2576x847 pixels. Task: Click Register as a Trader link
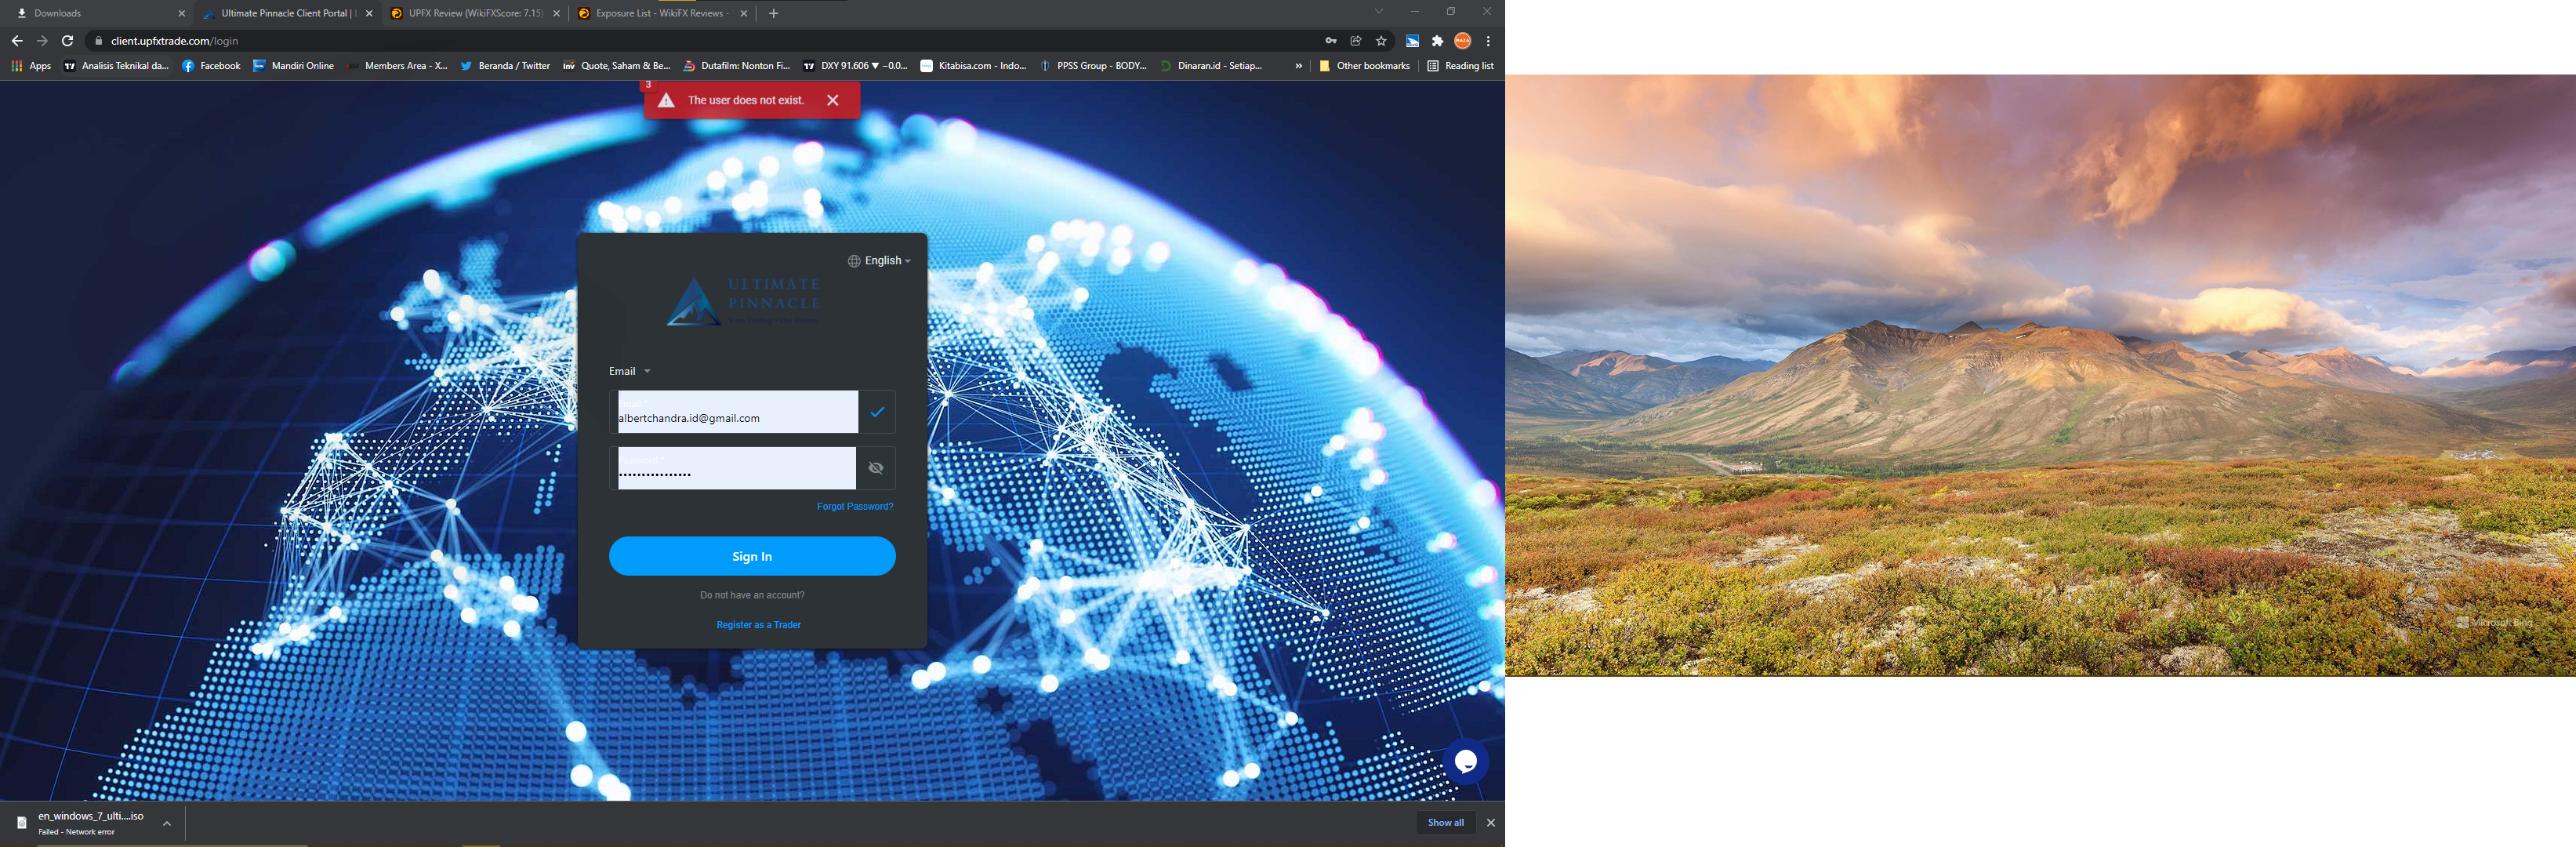tap(758, 625)
